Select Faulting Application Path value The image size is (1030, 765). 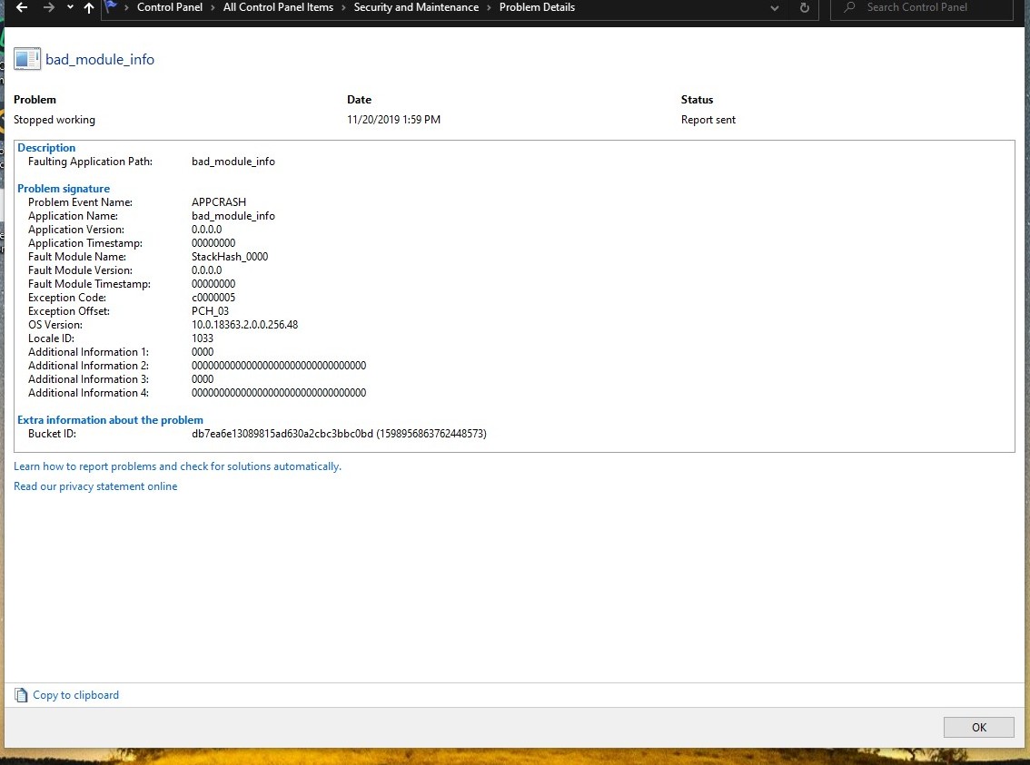point(233,162)
